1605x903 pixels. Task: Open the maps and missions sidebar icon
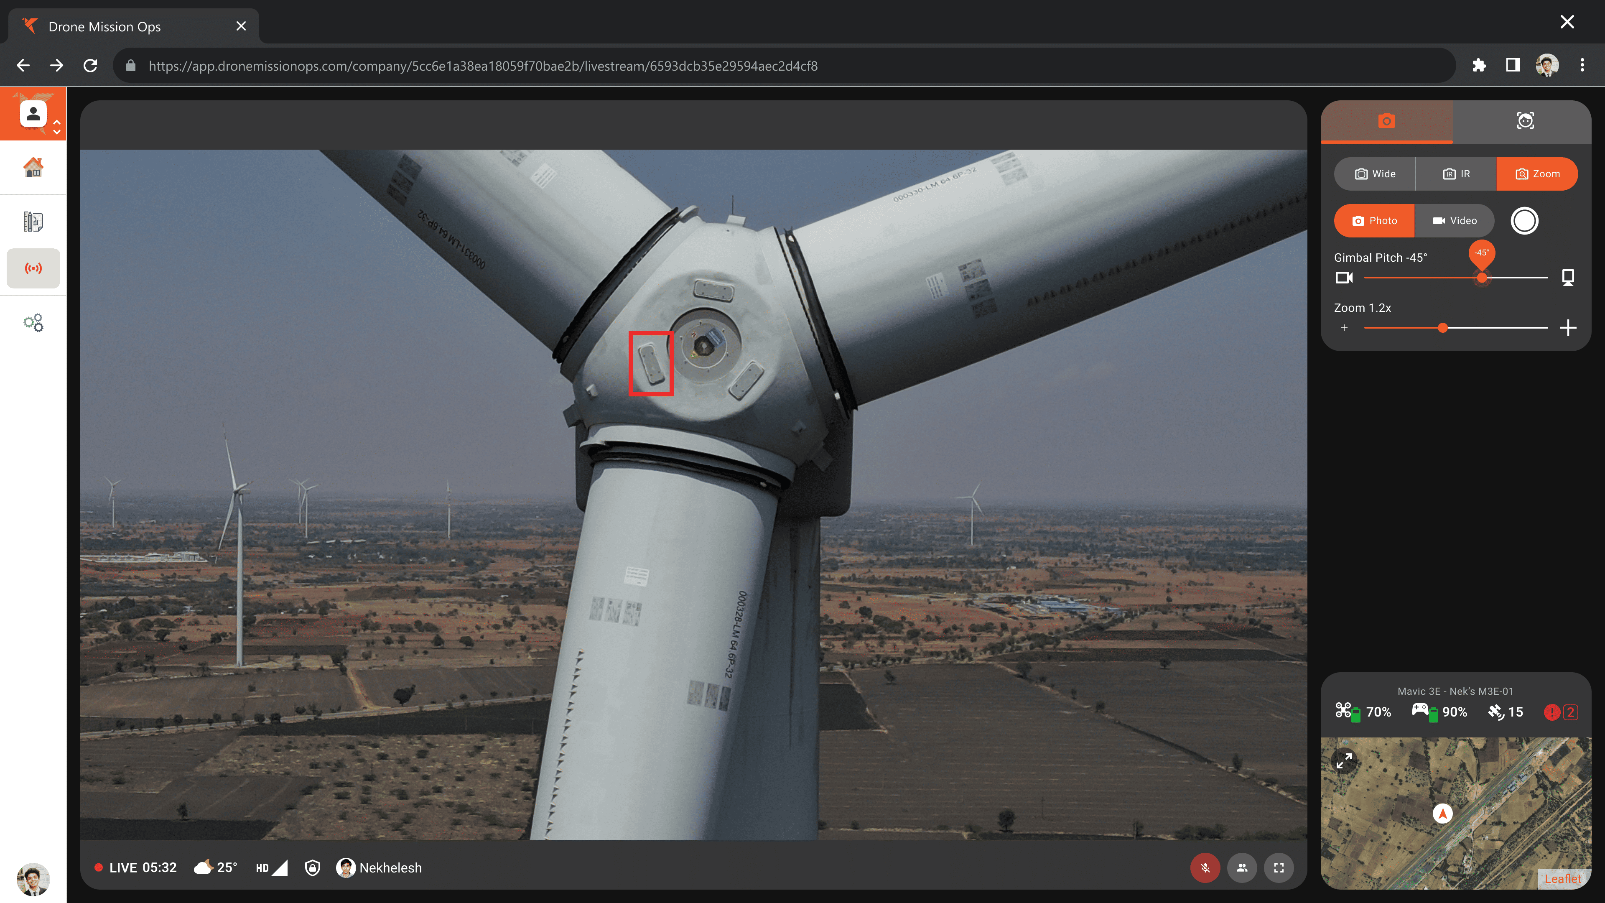[x=33, y=221]
